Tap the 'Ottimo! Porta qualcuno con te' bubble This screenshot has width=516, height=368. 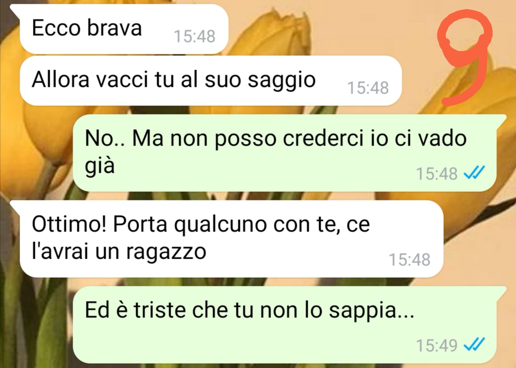[231, 239]
